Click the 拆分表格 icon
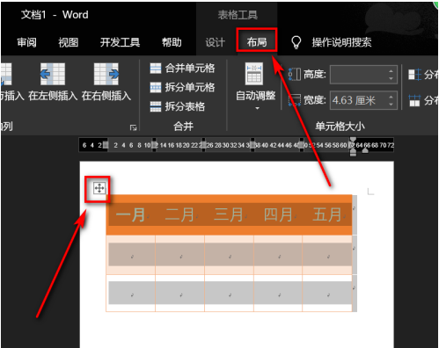439x348 pixels. pyautogui.click(x=156, y=106)
